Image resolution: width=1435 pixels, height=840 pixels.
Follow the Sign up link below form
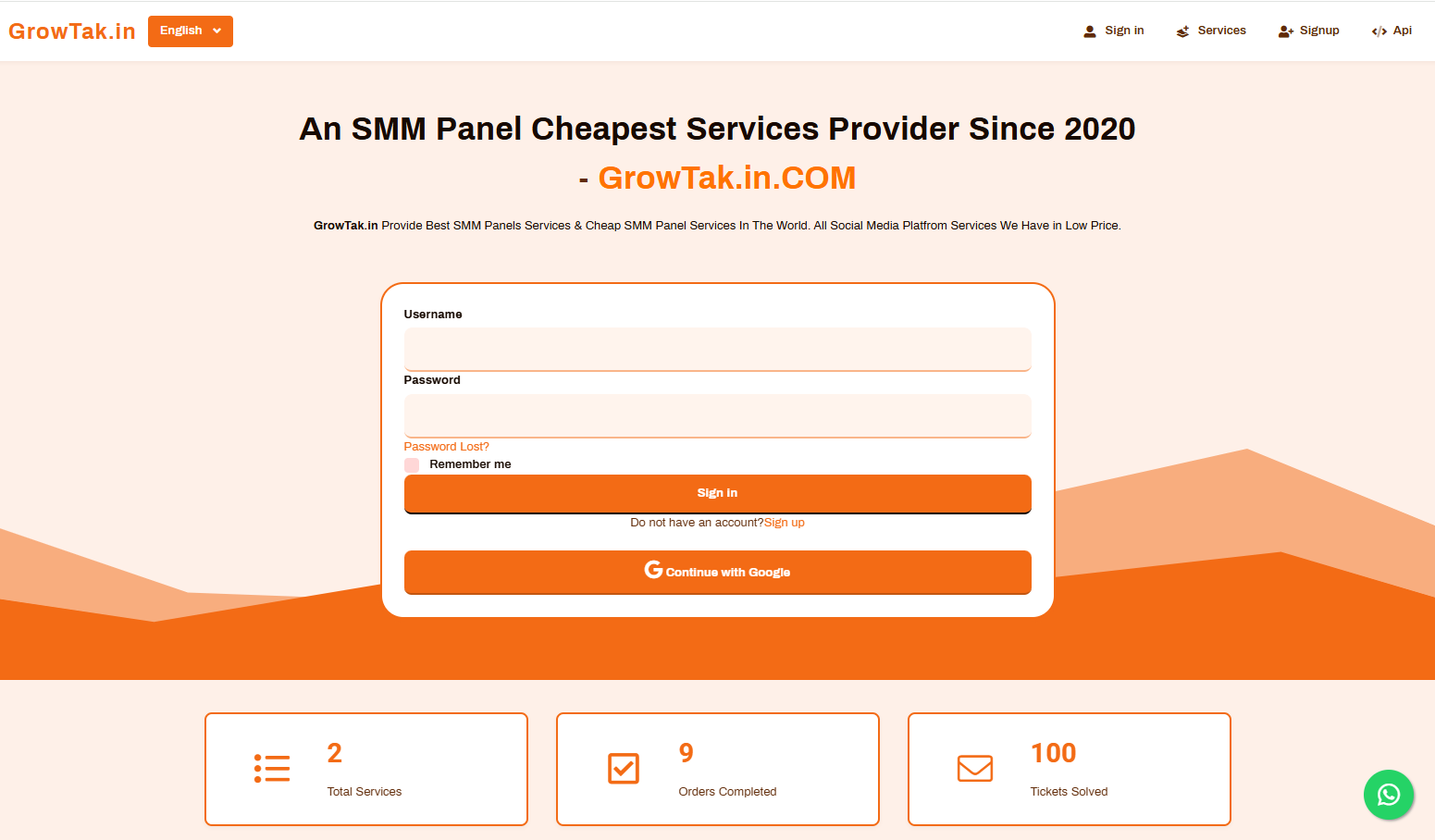[x=784, y=523]
